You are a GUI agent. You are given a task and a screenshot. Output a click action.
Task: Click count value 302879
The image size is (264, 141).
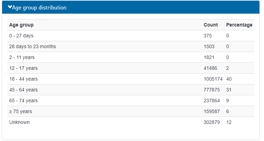[x=212, y=122]
